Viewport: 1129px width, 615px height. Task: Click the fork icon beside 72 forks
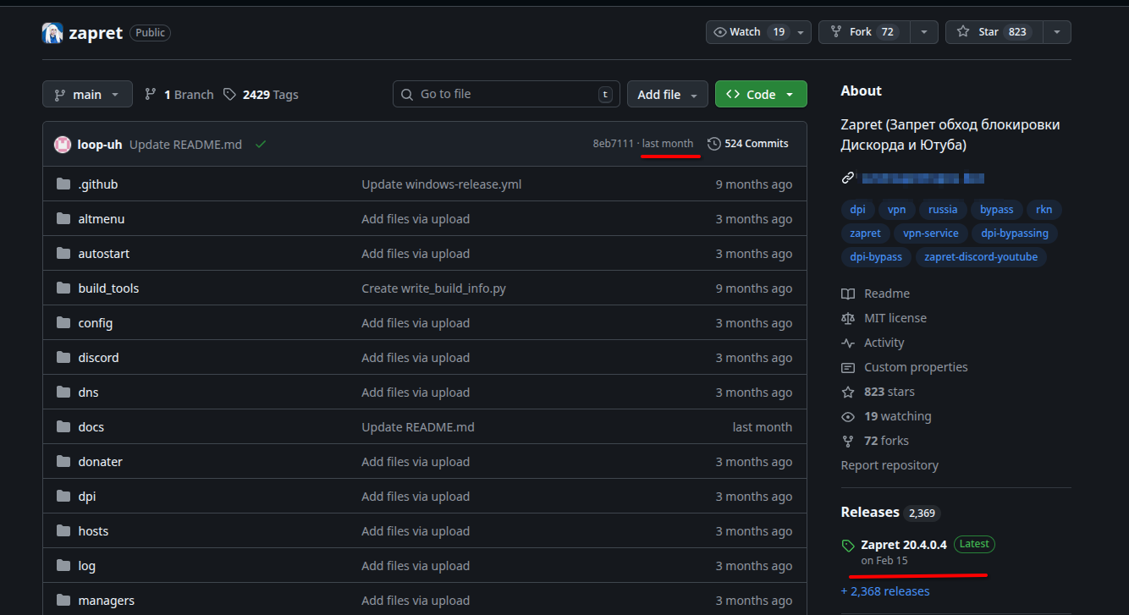848,441
